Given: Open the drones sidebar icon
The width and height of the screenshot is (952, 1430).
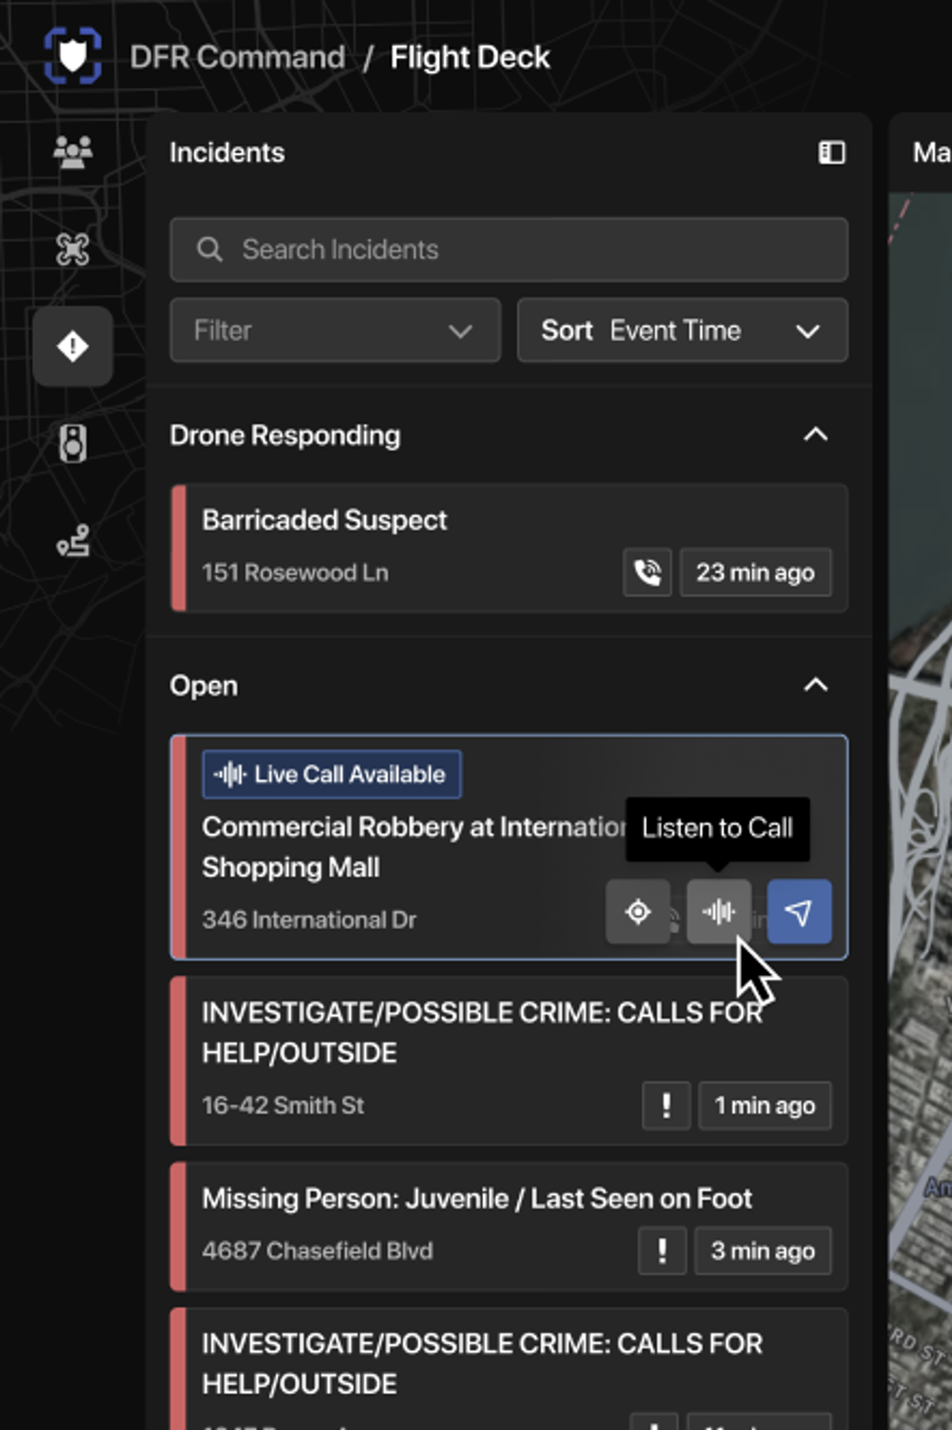Looking at the screenshot, I should tap(73, 249).
